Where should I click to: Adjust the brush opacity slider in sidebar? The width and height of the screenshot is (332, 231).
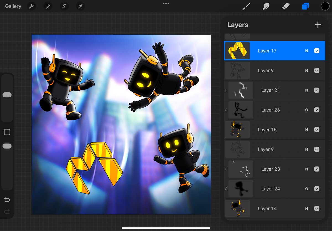pyautogui.click(x=7, y=146)
